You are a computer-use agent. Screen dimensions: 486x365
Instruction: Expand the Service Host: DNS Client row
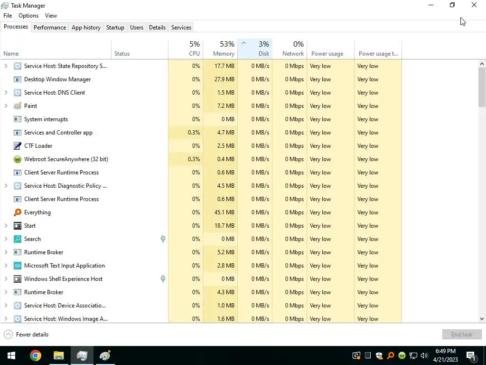(6, 93)
